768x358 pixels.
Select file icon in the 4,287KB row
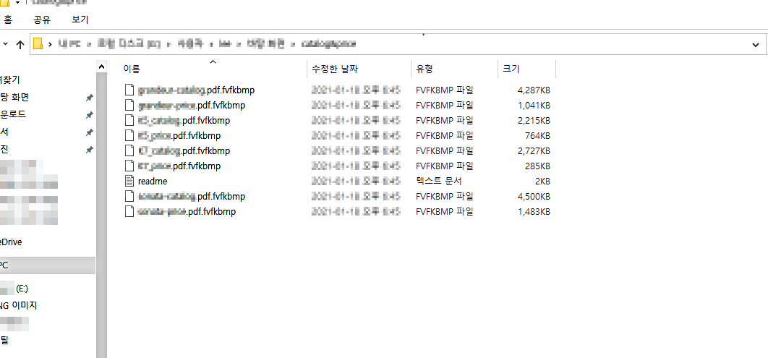129,90
